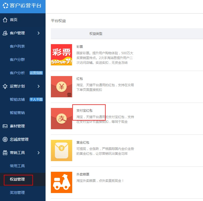
Task: Click the customer management person icon
Action: click(5, 33)
